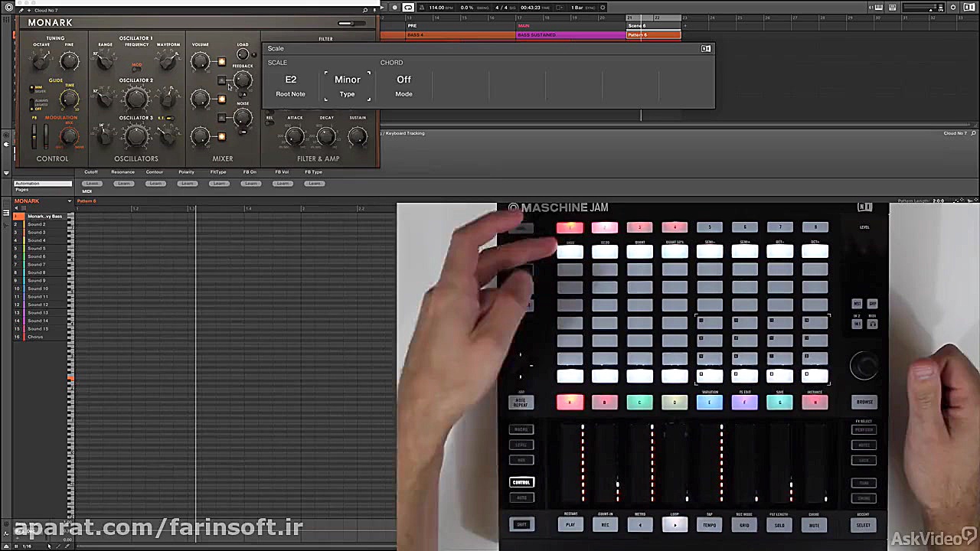The image size is (980, 551).
Task: Click the 4 / 4 time signature field
Action: click(x=502, y=8)
